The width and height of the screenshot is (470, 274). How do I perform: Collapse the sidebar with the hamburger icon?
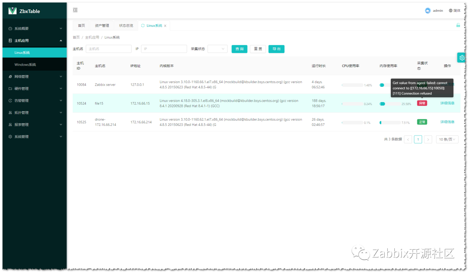75,10
